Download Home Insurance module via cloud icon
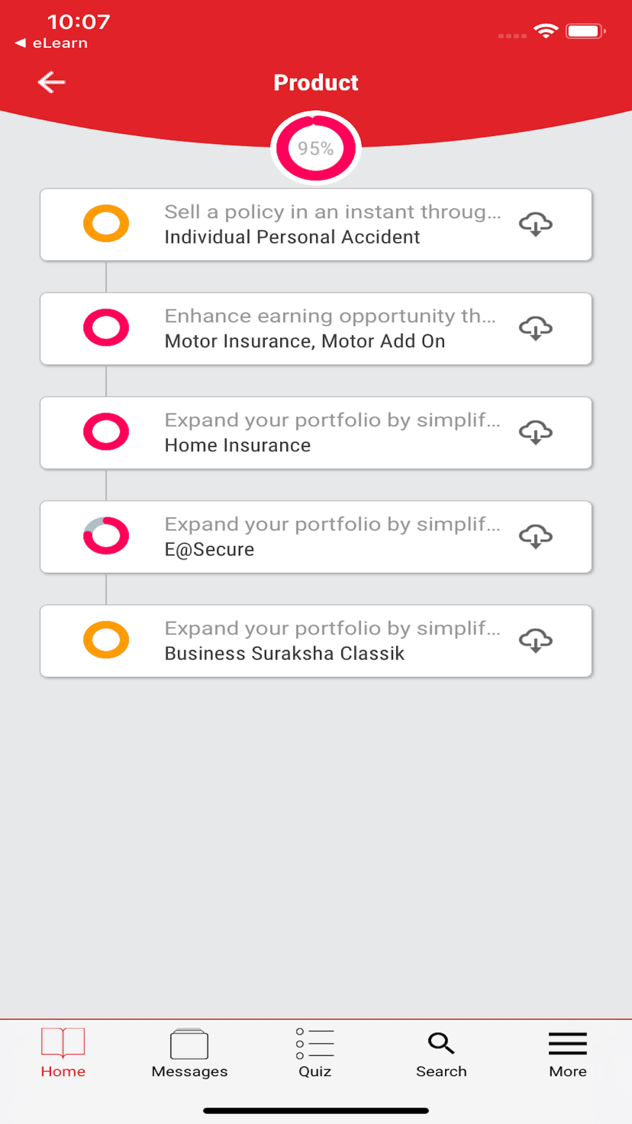The image size is (632, 1124). point(536,433)
